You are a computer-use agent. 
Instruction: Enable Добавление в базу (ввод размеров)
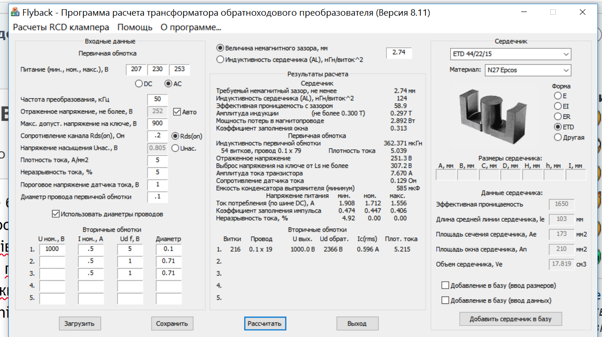[x=445, y=285]
